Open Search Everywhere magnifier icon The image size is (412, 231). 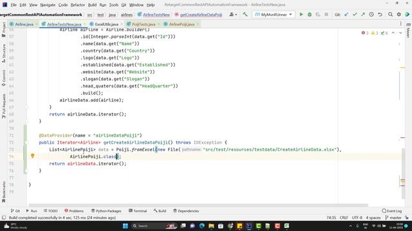pyautogui.click(x=391, y=15)
